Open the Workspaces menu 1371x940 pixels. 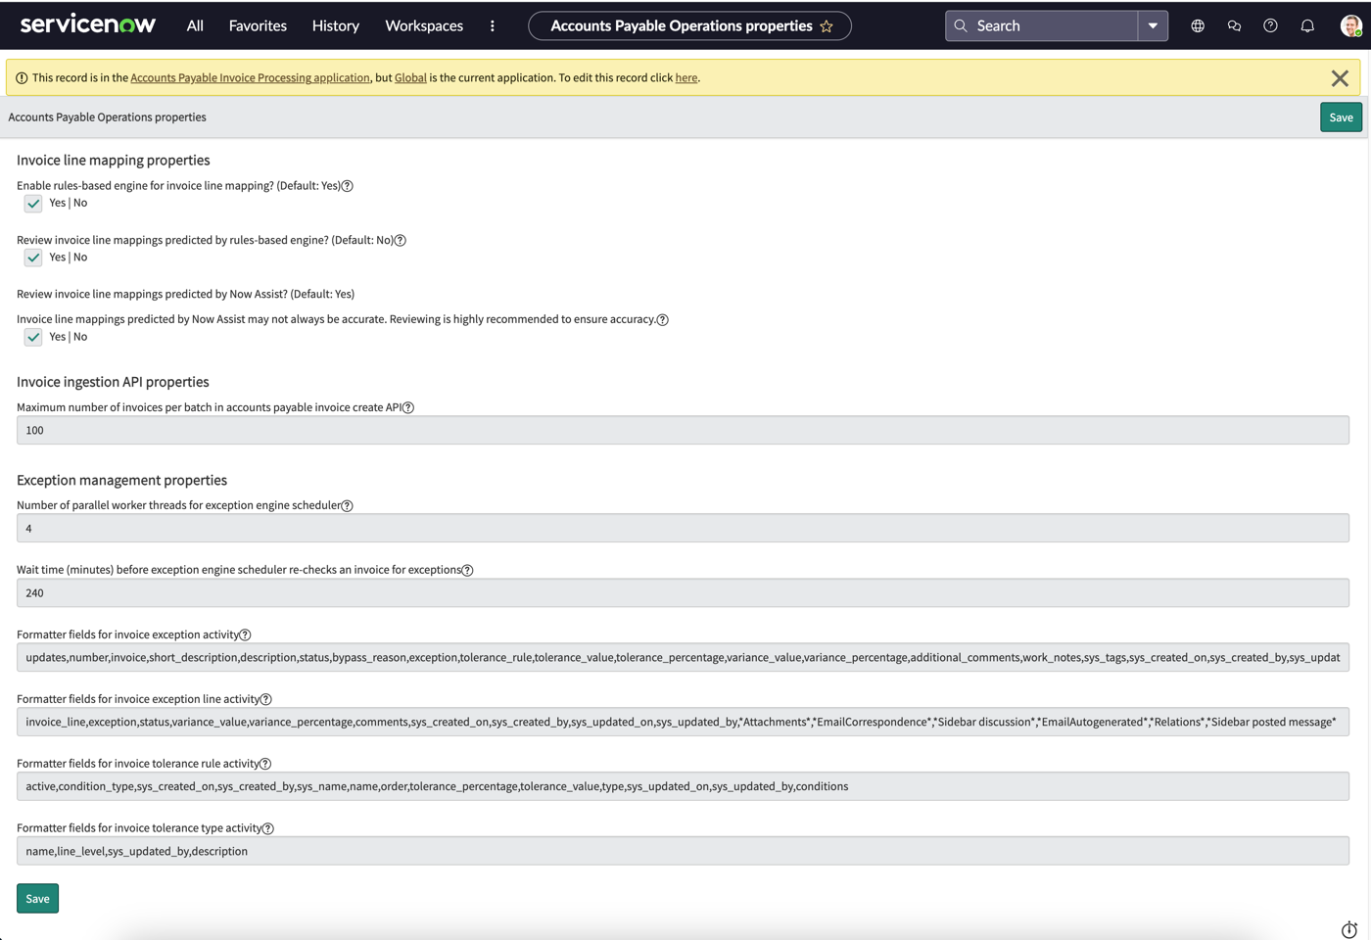pyautogui.click(x=424, y=26)
